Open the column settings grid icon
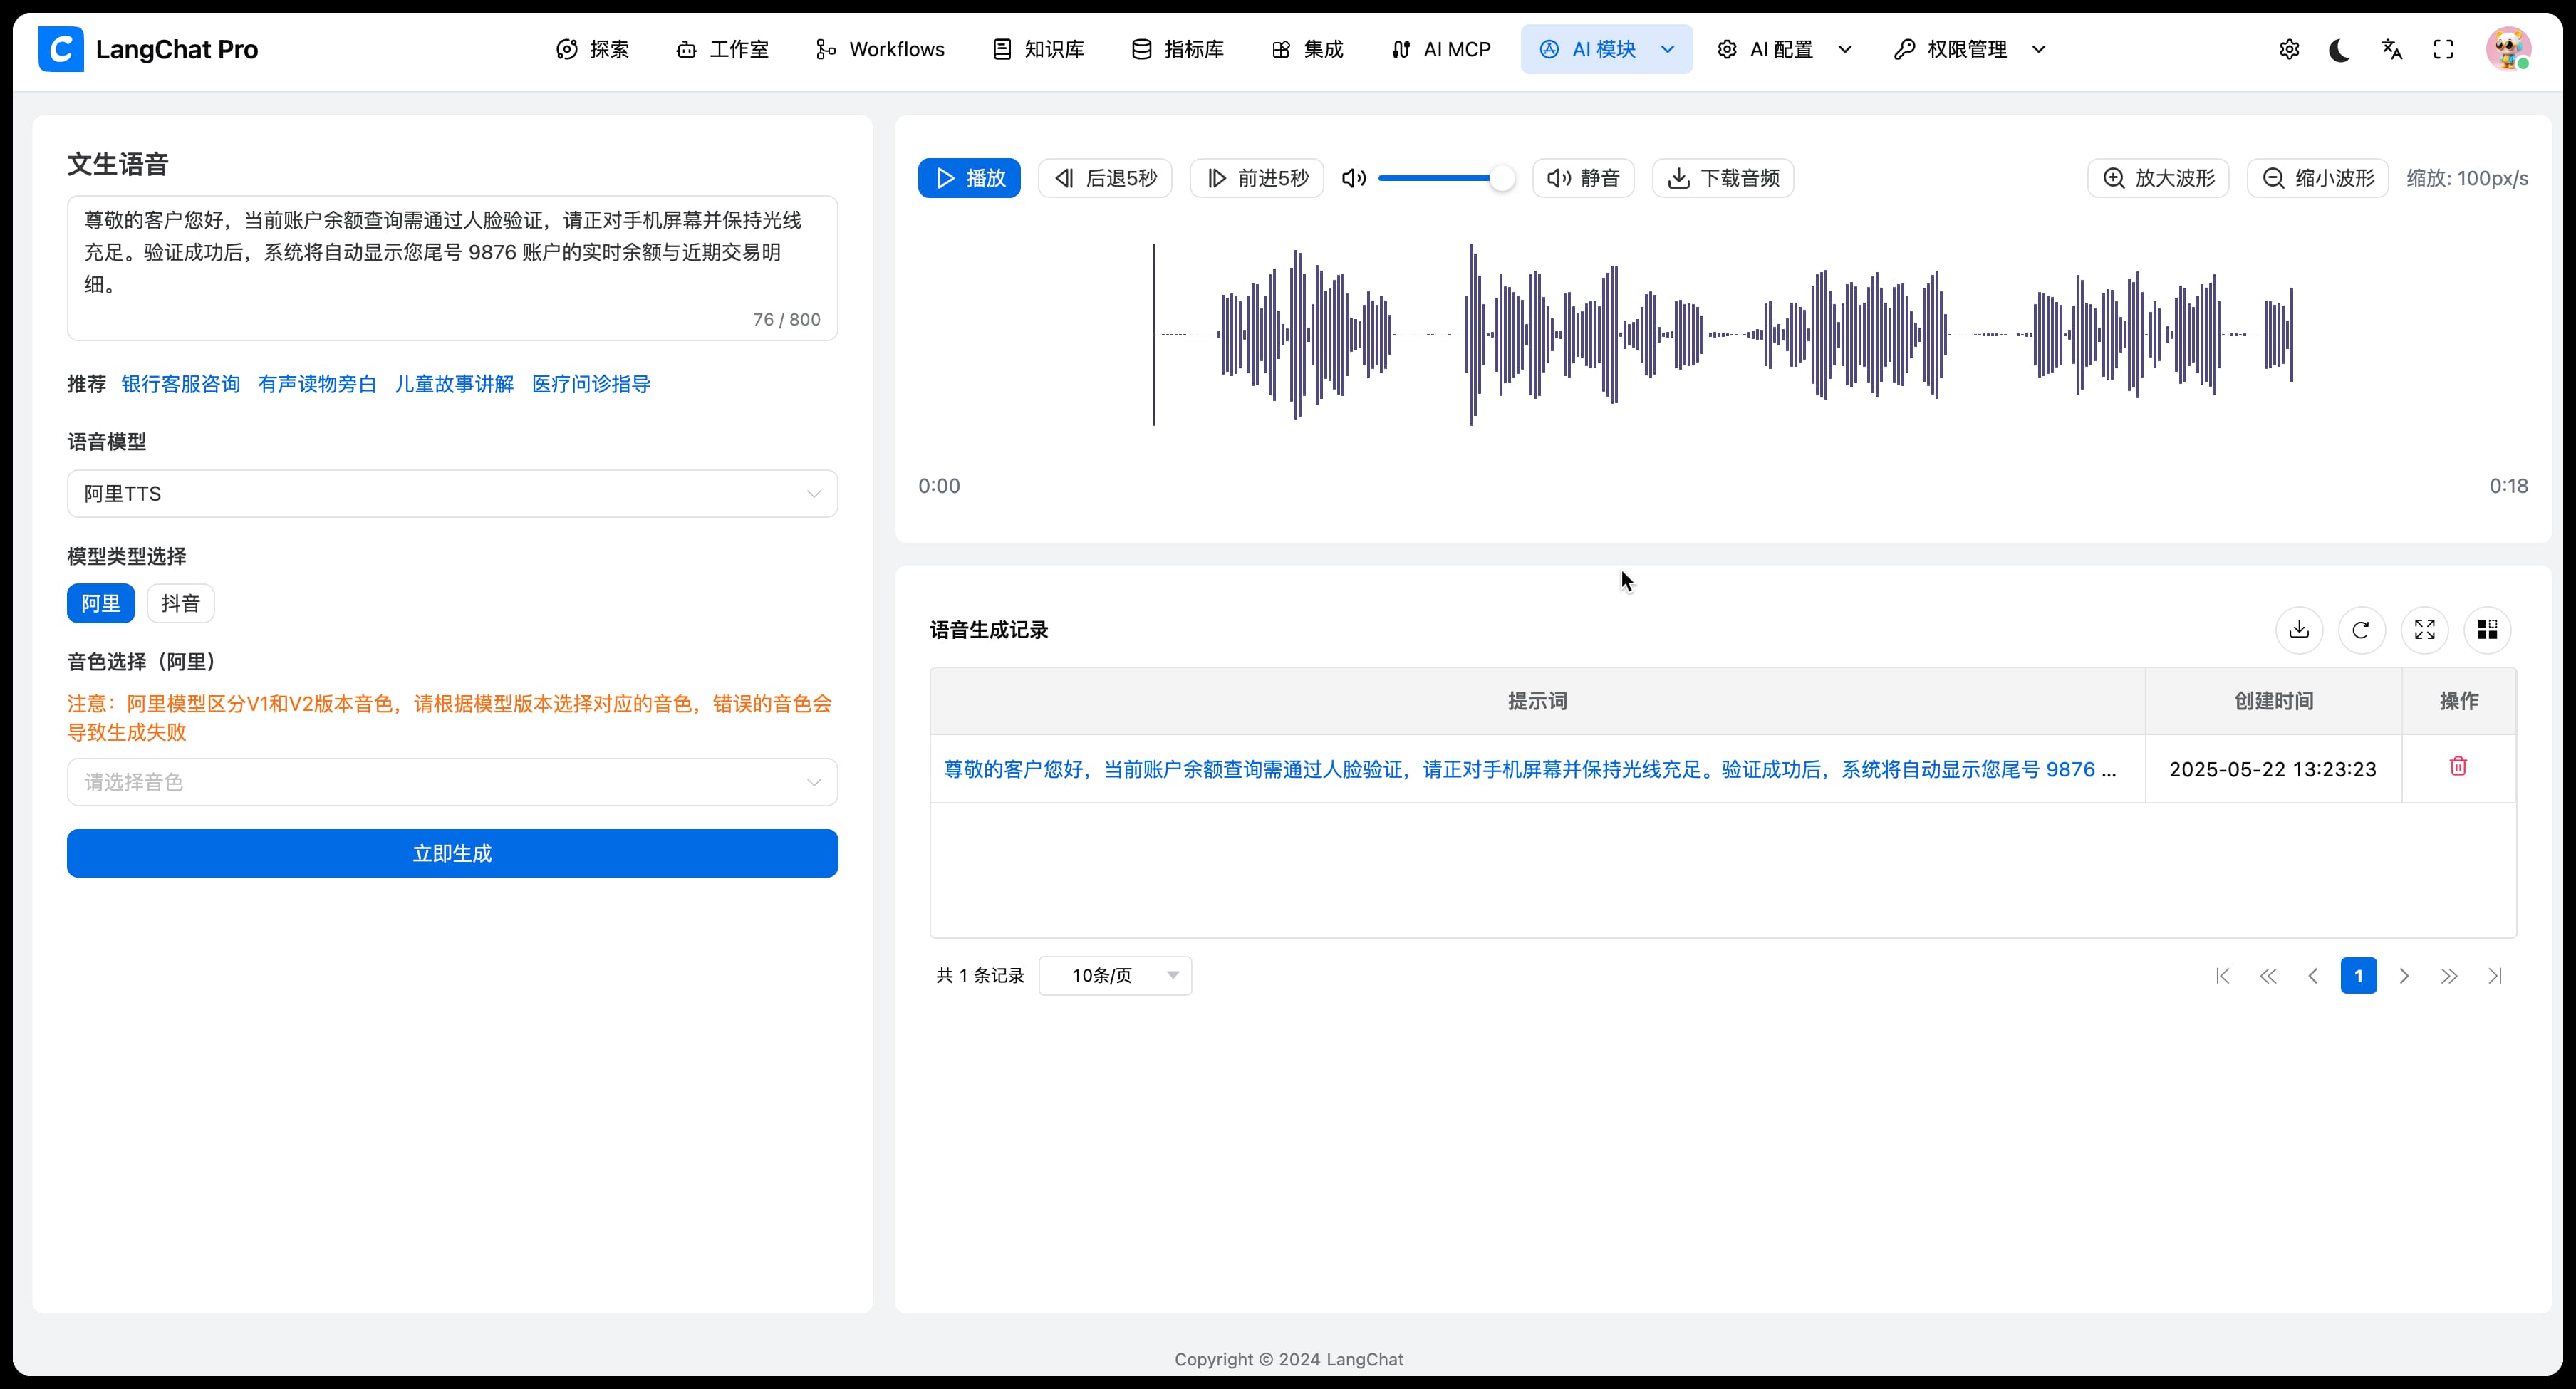Image resolution: width=2576 pixels, height=1389 pixels. [2487, 630]
